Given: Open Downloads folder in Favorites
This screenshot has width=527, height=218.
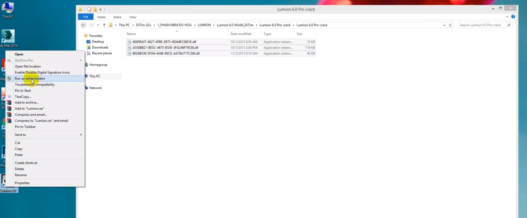Looking at the screenshot, I should tap(100, 47).
